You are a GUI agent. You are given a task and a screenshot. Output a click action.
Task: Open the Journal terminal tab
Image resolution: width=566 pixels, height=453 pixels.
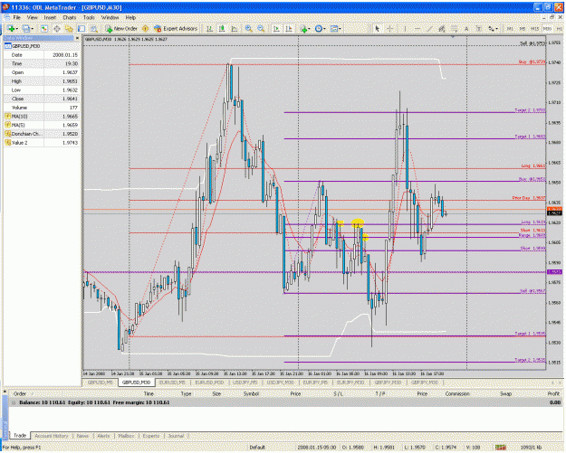coord(176,436)
